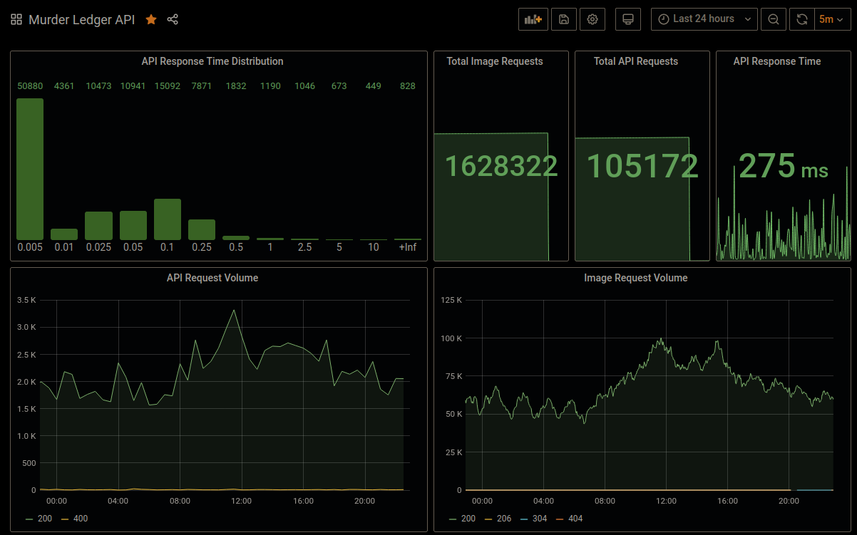Add a new panel to dashboard
The height and width of the screenshot is (535, 857).
coord(533,19)
